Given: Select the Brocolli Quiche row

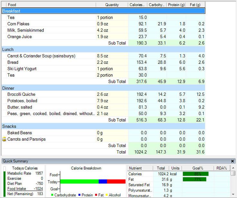Looking at the screenshot, I should click(104, 94).
